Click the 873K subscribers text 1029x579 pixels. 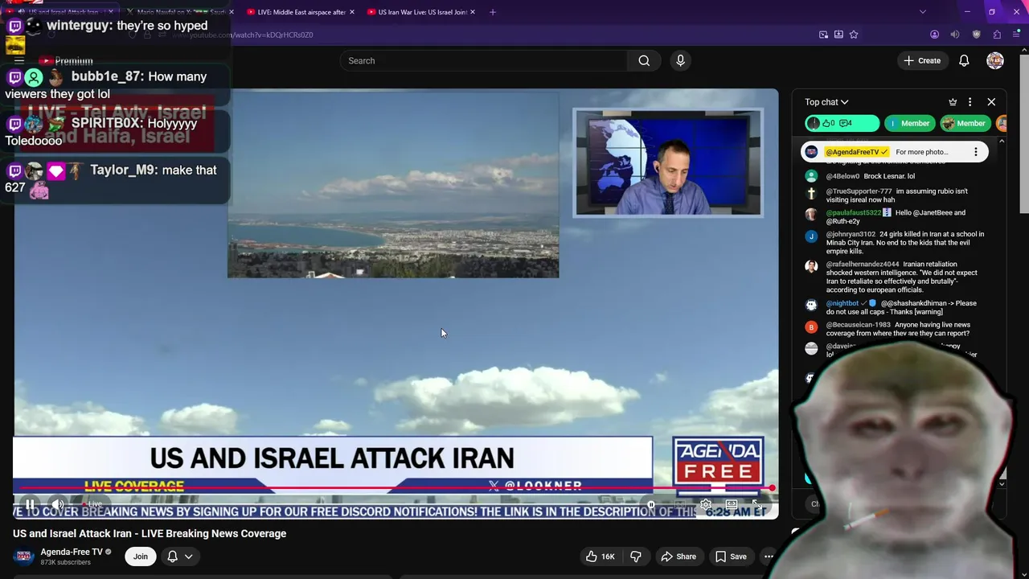pos(66,562)
